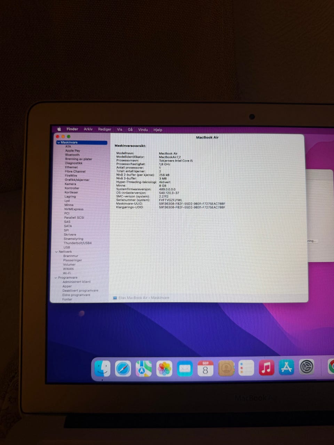334x445 pixels.
Task: Select Wi-Fi under Nettverk
Action: click(67, 273)
